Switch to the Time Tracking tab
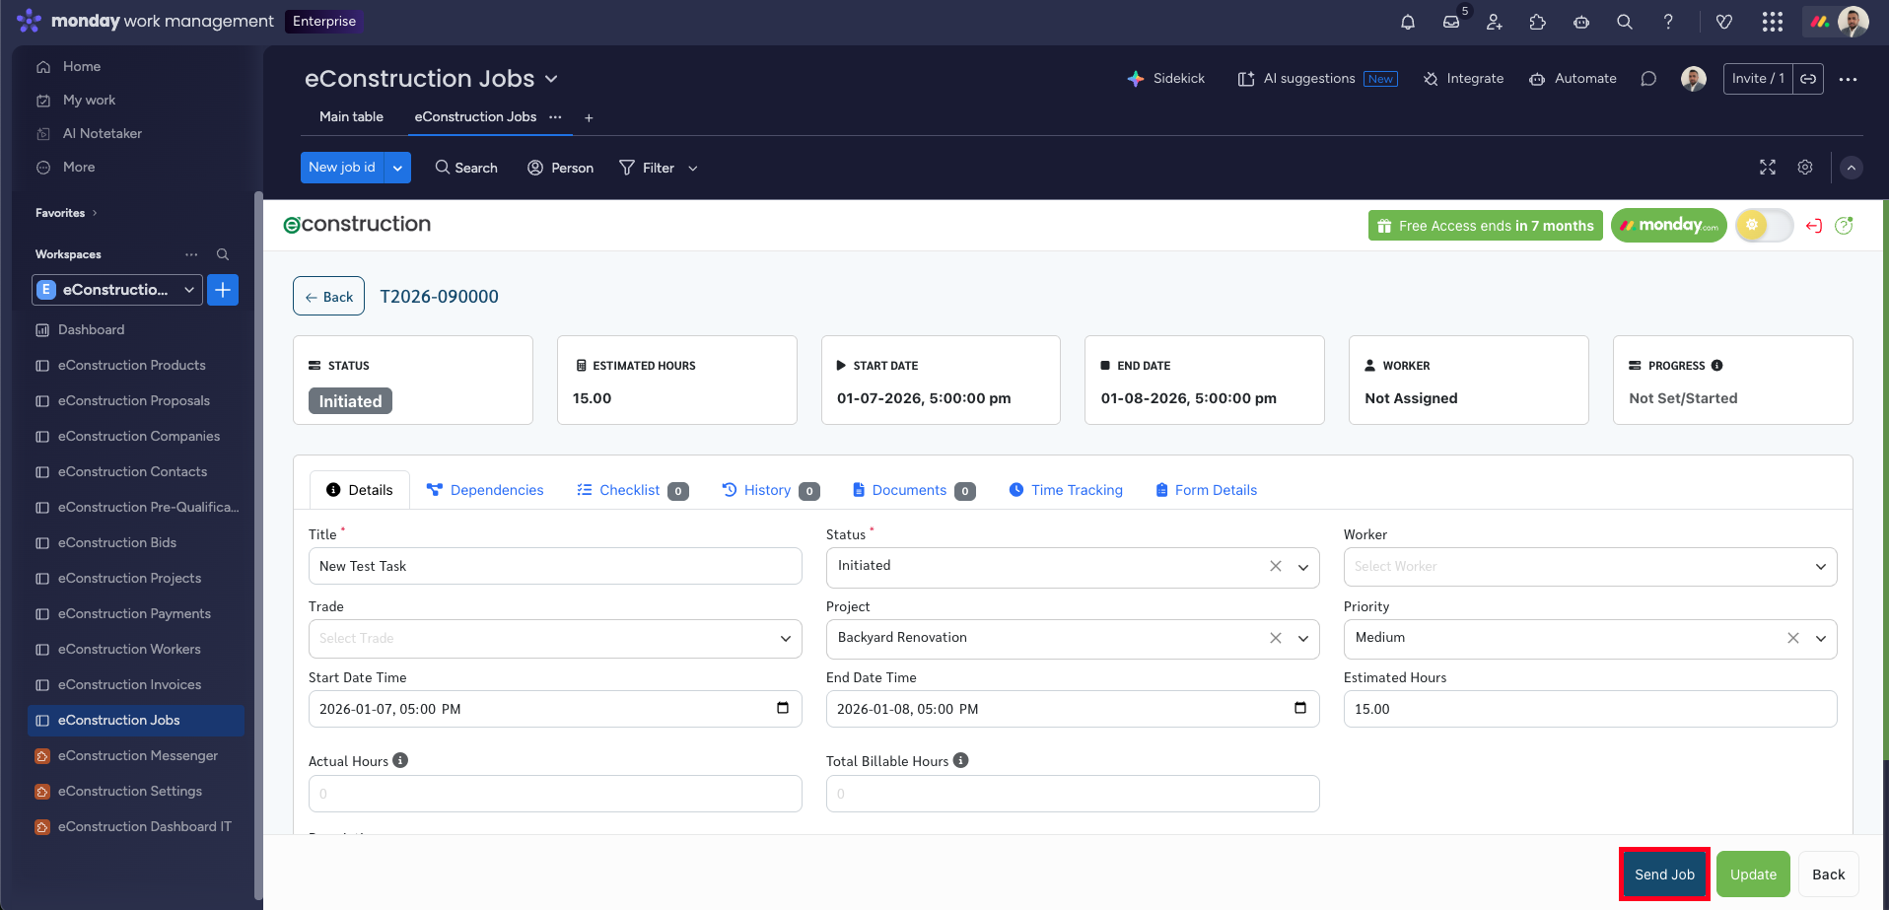The image size is (1889, 910). click(1066, 490)
